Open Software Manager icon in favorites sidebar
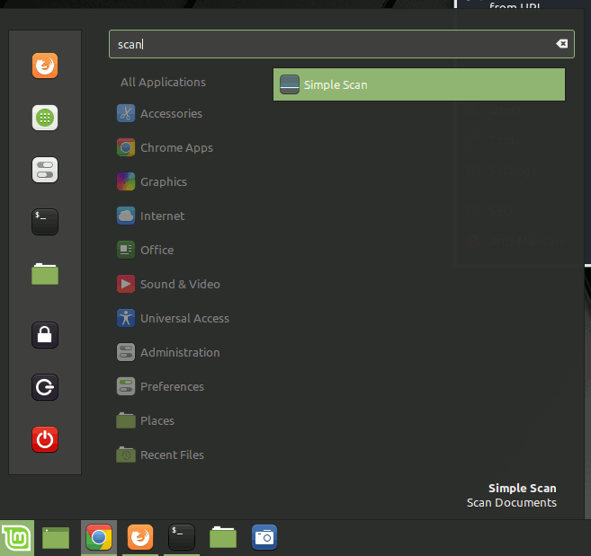591x556 pixels. (x=45, y=118)
